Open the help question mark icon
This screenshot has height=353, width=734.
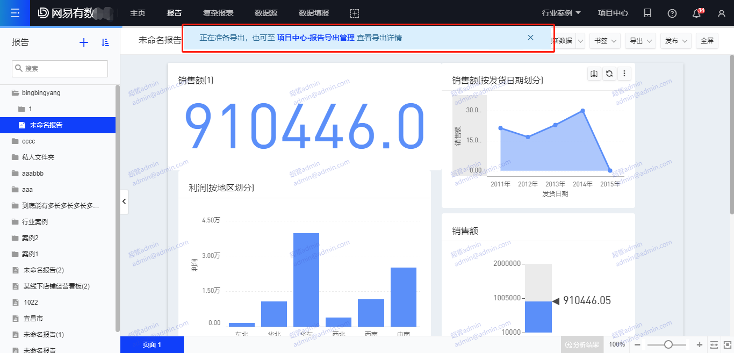[x=672, y=13]
